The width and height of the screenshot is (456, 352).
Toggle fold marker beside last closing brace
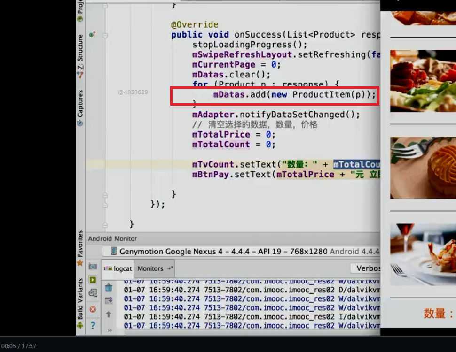105,225
